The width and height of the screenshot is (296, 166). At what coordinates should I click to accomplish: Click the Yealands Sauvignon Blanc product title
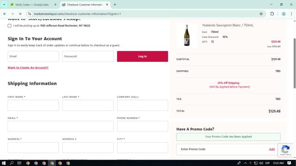pyautogui.click(x=228, y=25)
